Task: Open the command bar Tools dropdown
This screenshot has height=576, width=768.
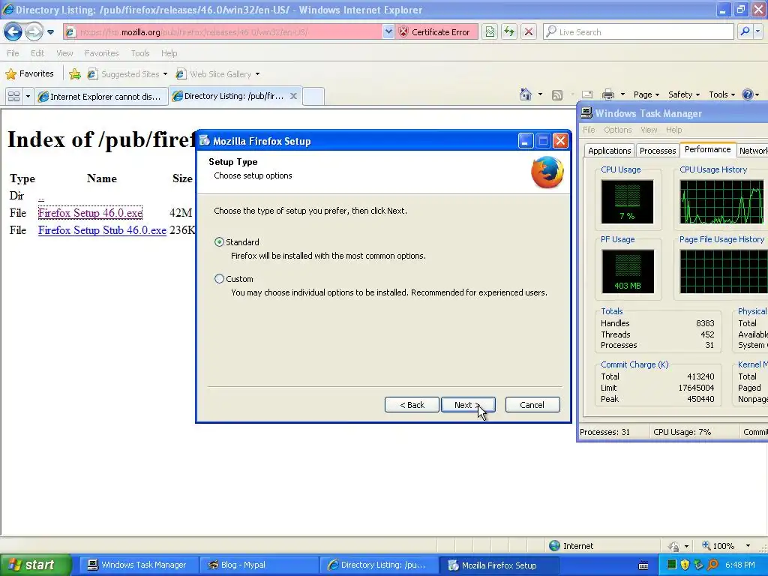Action: 721,94
